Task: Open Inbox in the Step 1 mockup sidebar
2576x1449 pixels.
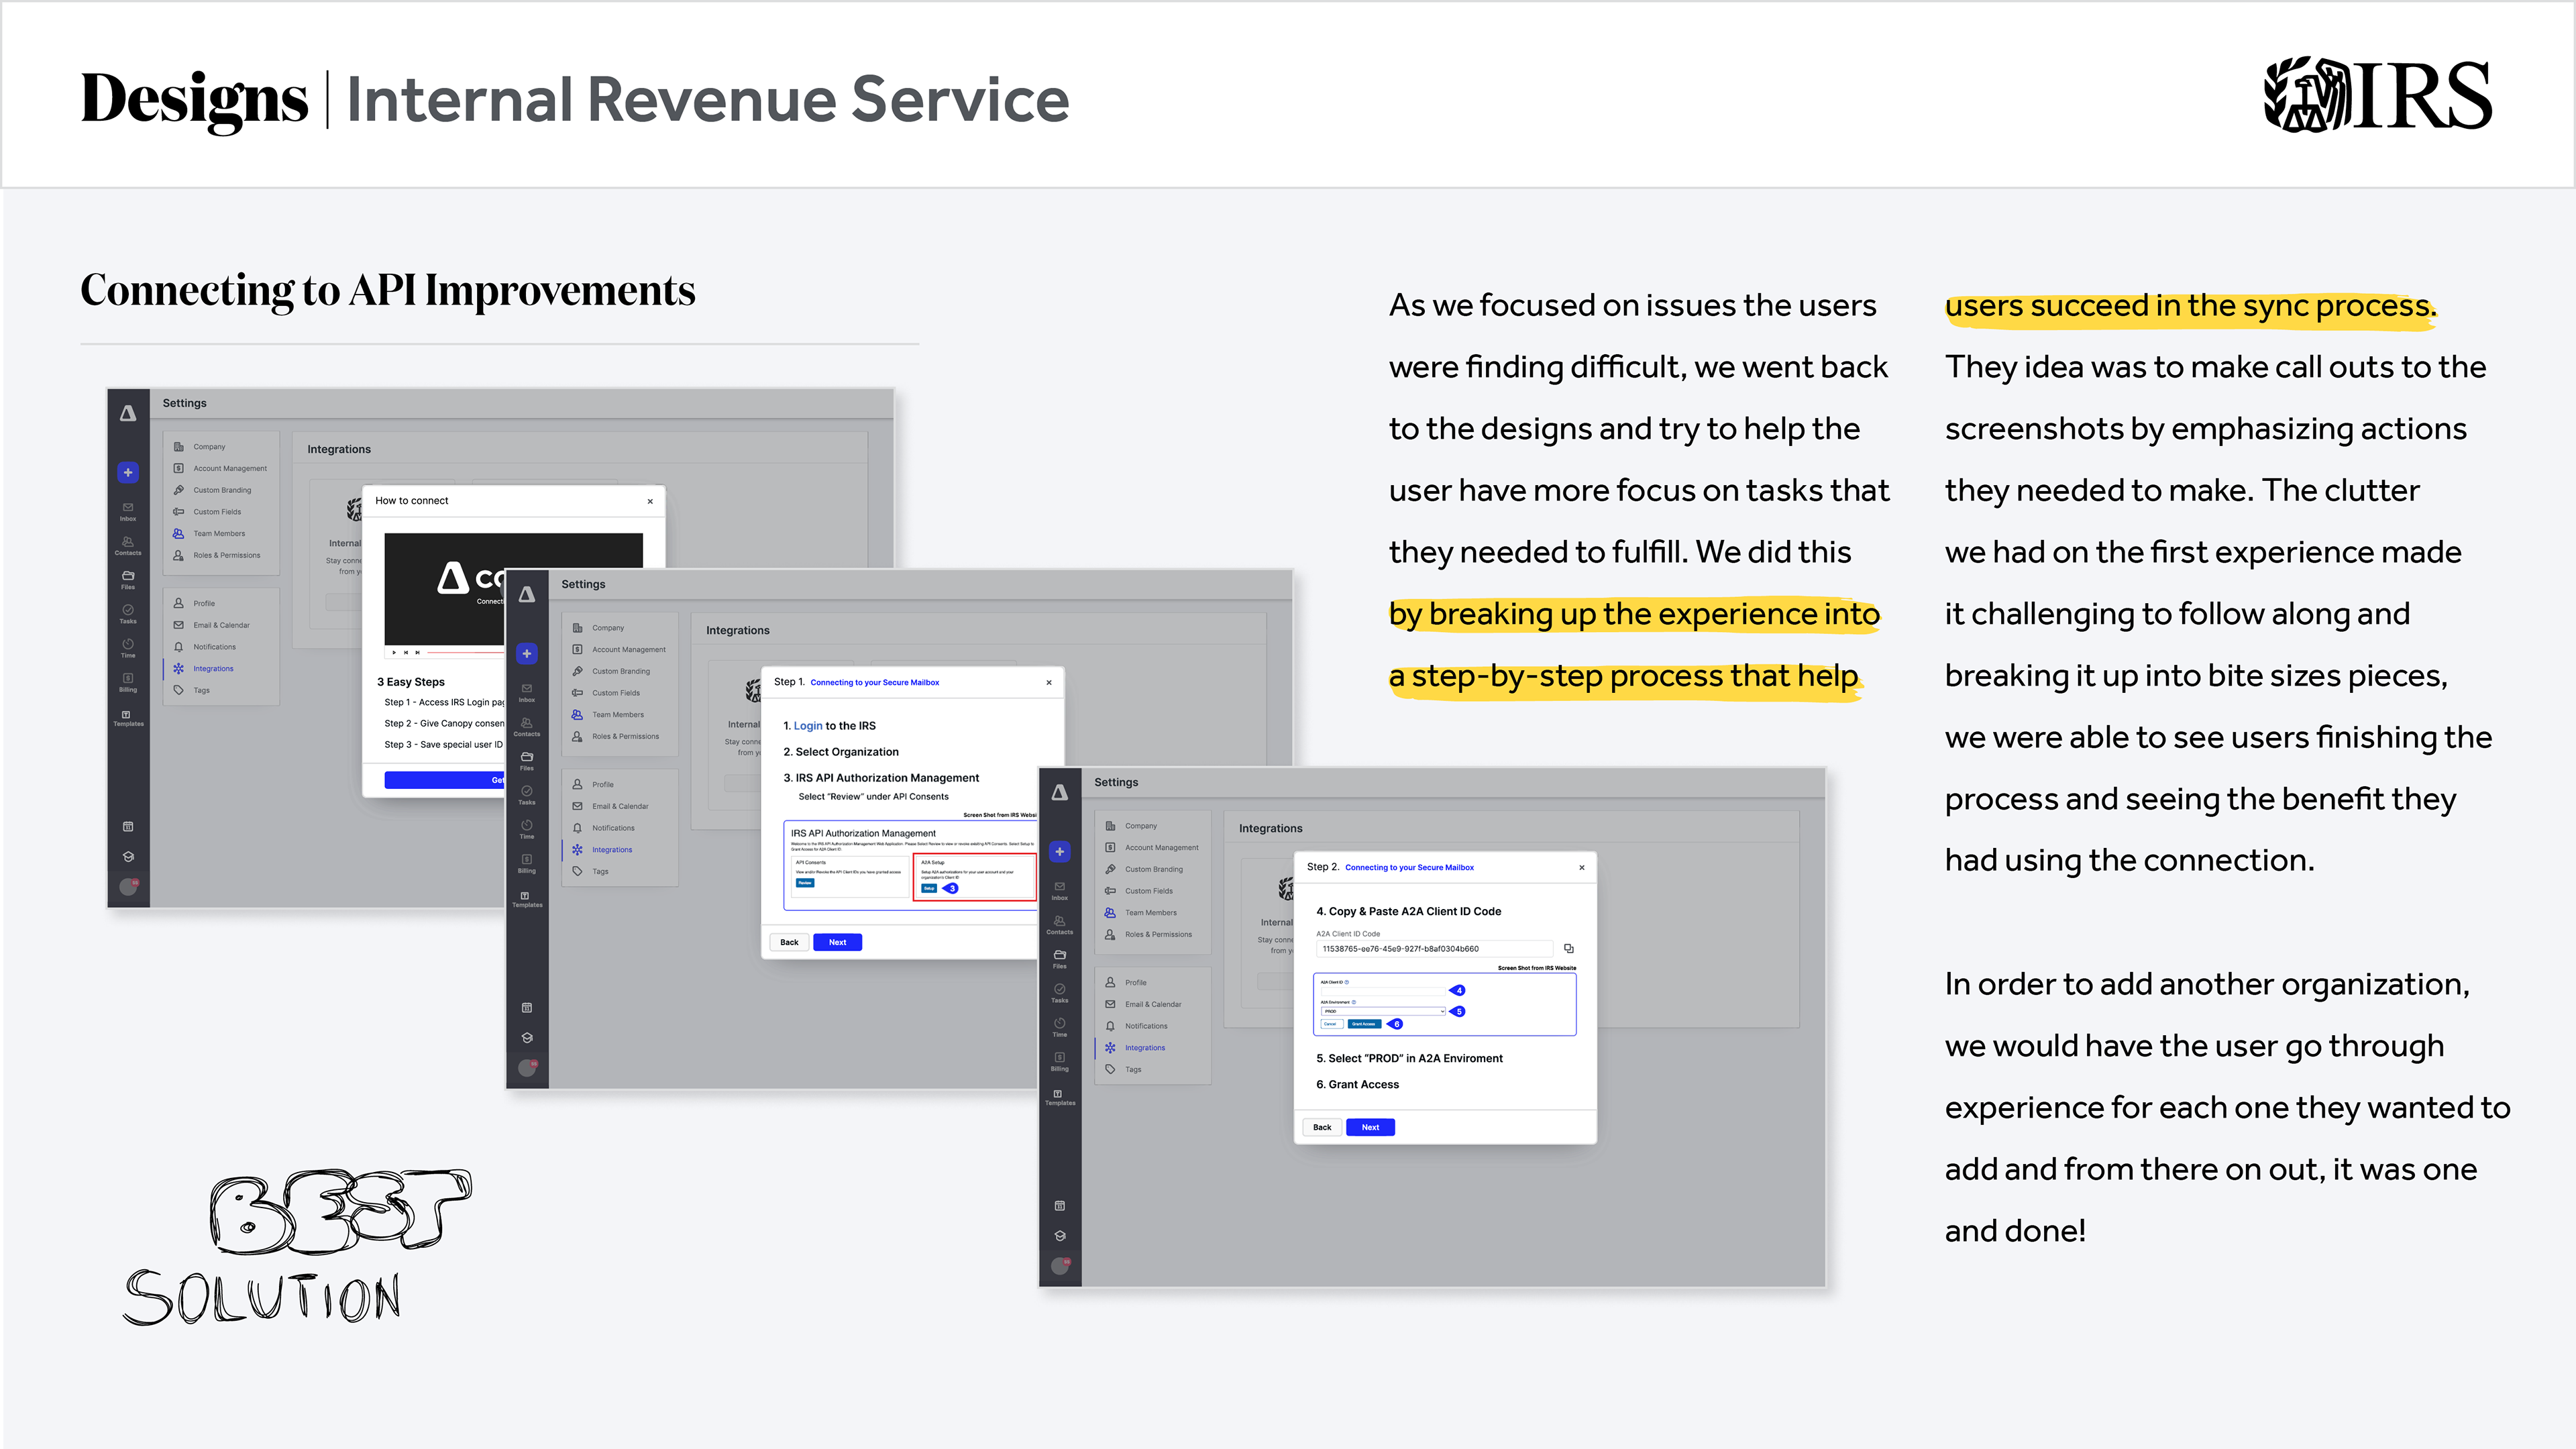Action: pyautogui.click(x=527, y=693)
